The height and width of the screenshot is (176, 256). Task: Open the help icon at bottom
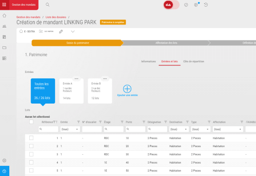pos(4,171)
